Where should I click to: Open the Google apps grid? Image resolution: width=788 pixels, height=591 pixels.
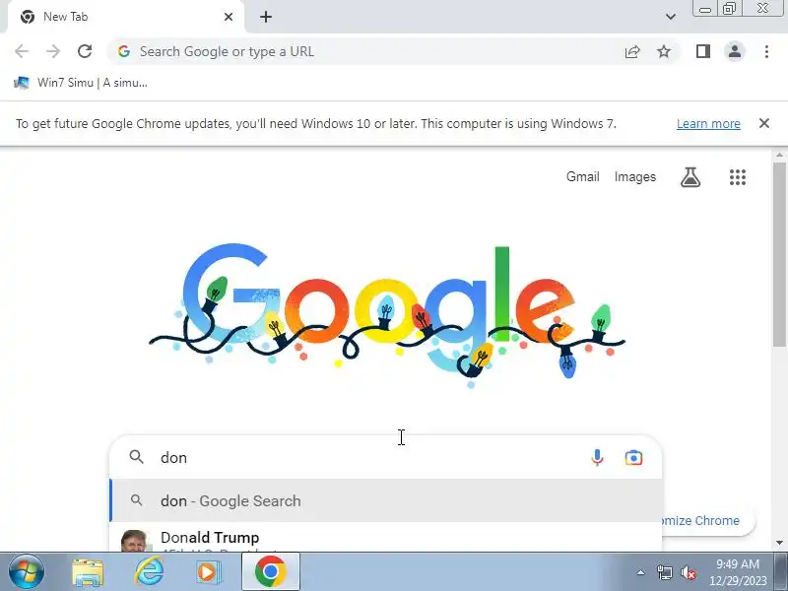737,177
